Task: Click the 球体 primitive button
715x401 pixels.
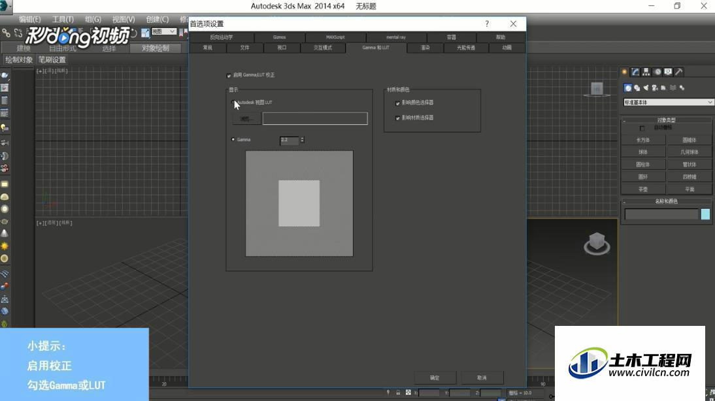Action: (x=643, y=152)
